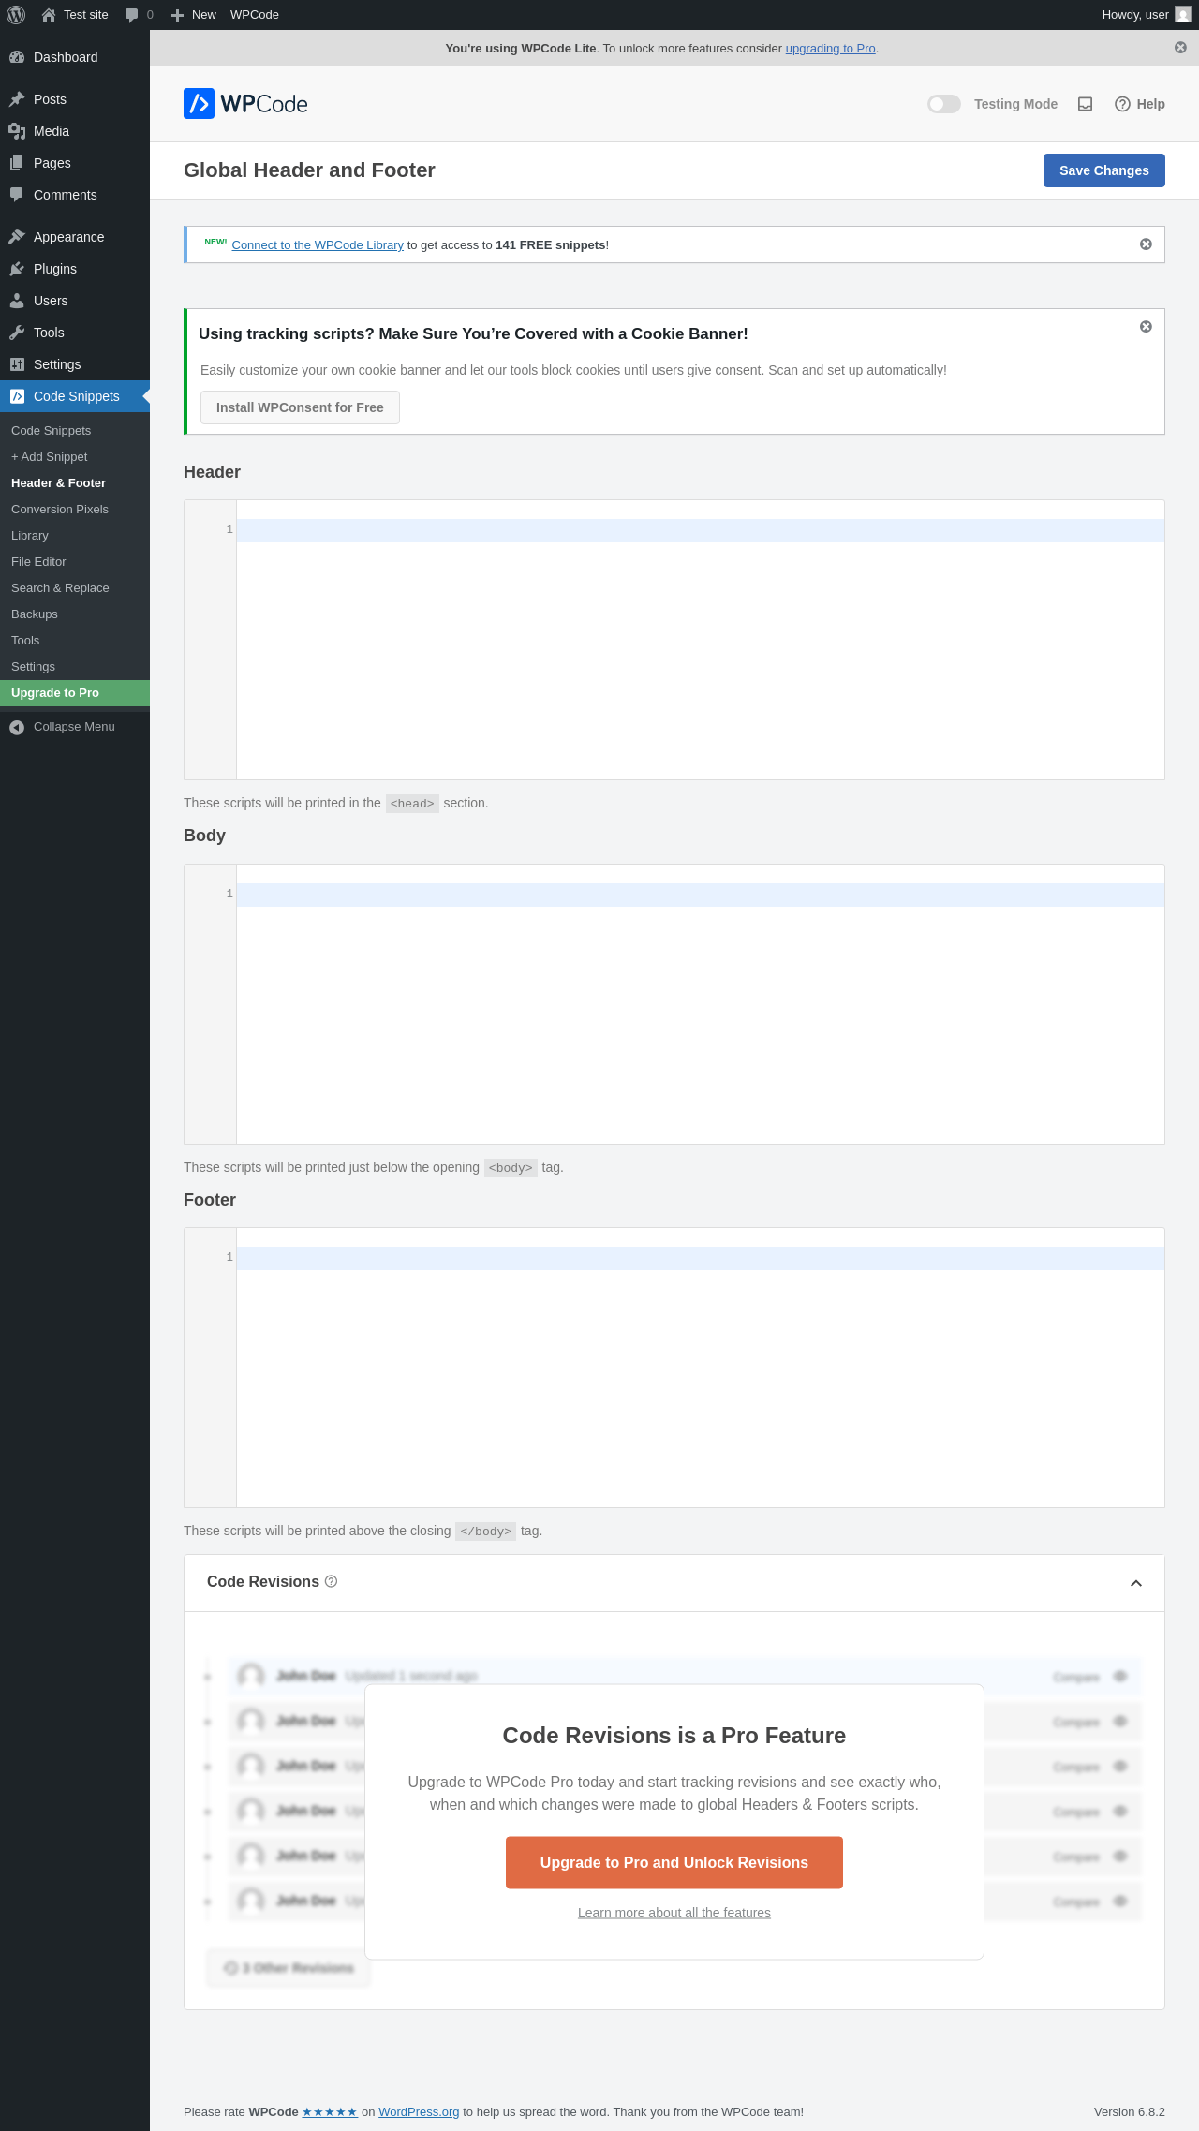
Task: Open Test site home link
Action: [75, 15]
